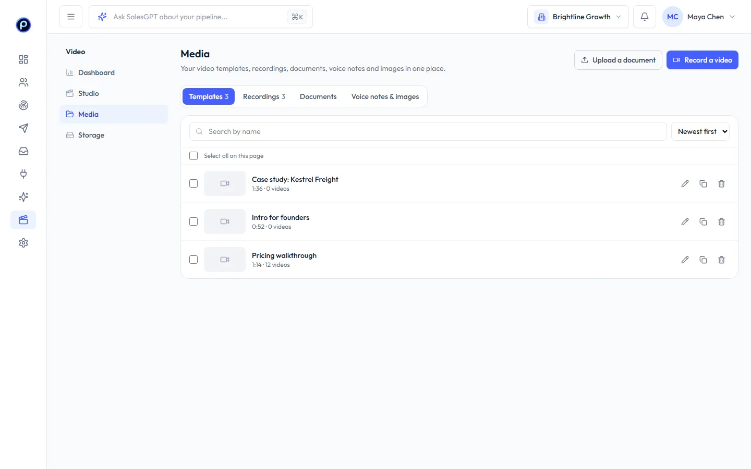The image size is (751, 469).
Task: Duplicate the Case study: Kestrel Freight template
Action: pos(704,183)
